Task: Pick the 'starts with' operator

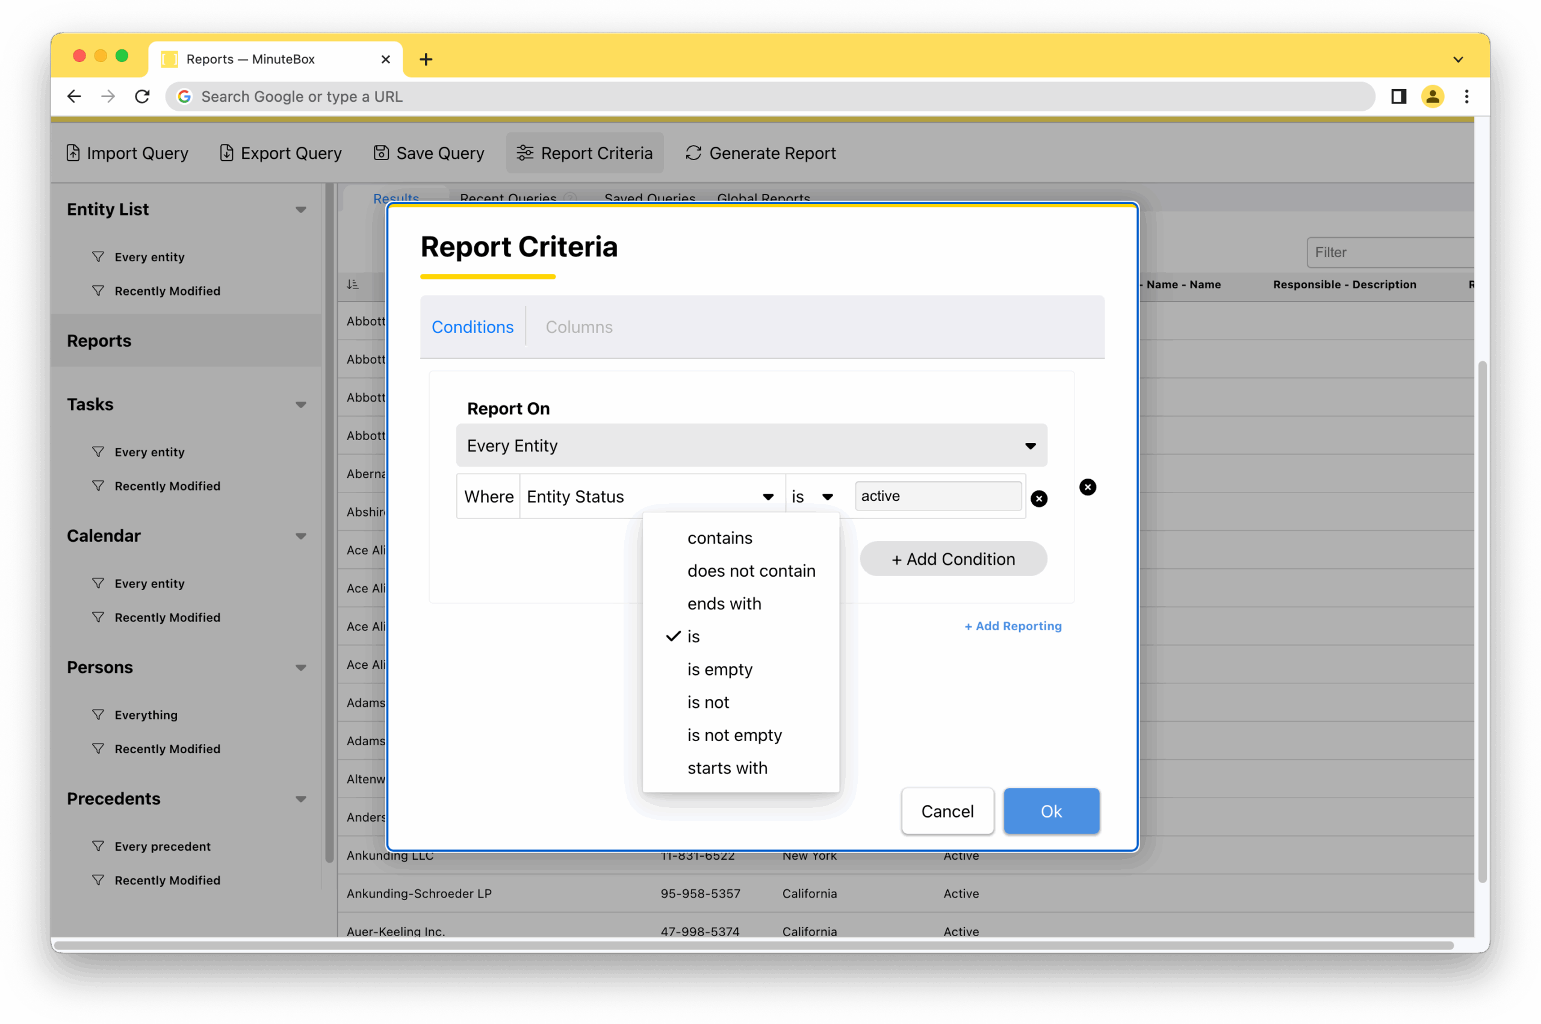Action: click(727, 768)
